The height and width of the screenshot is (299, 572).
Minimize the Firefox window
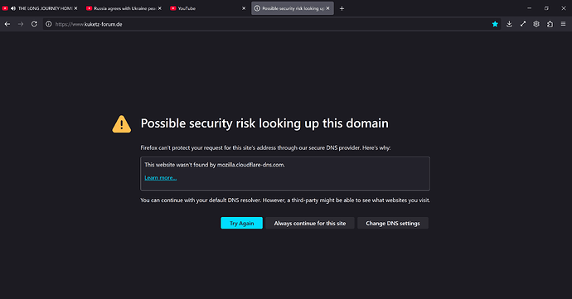pyautogui.click(x=530, y=8)
